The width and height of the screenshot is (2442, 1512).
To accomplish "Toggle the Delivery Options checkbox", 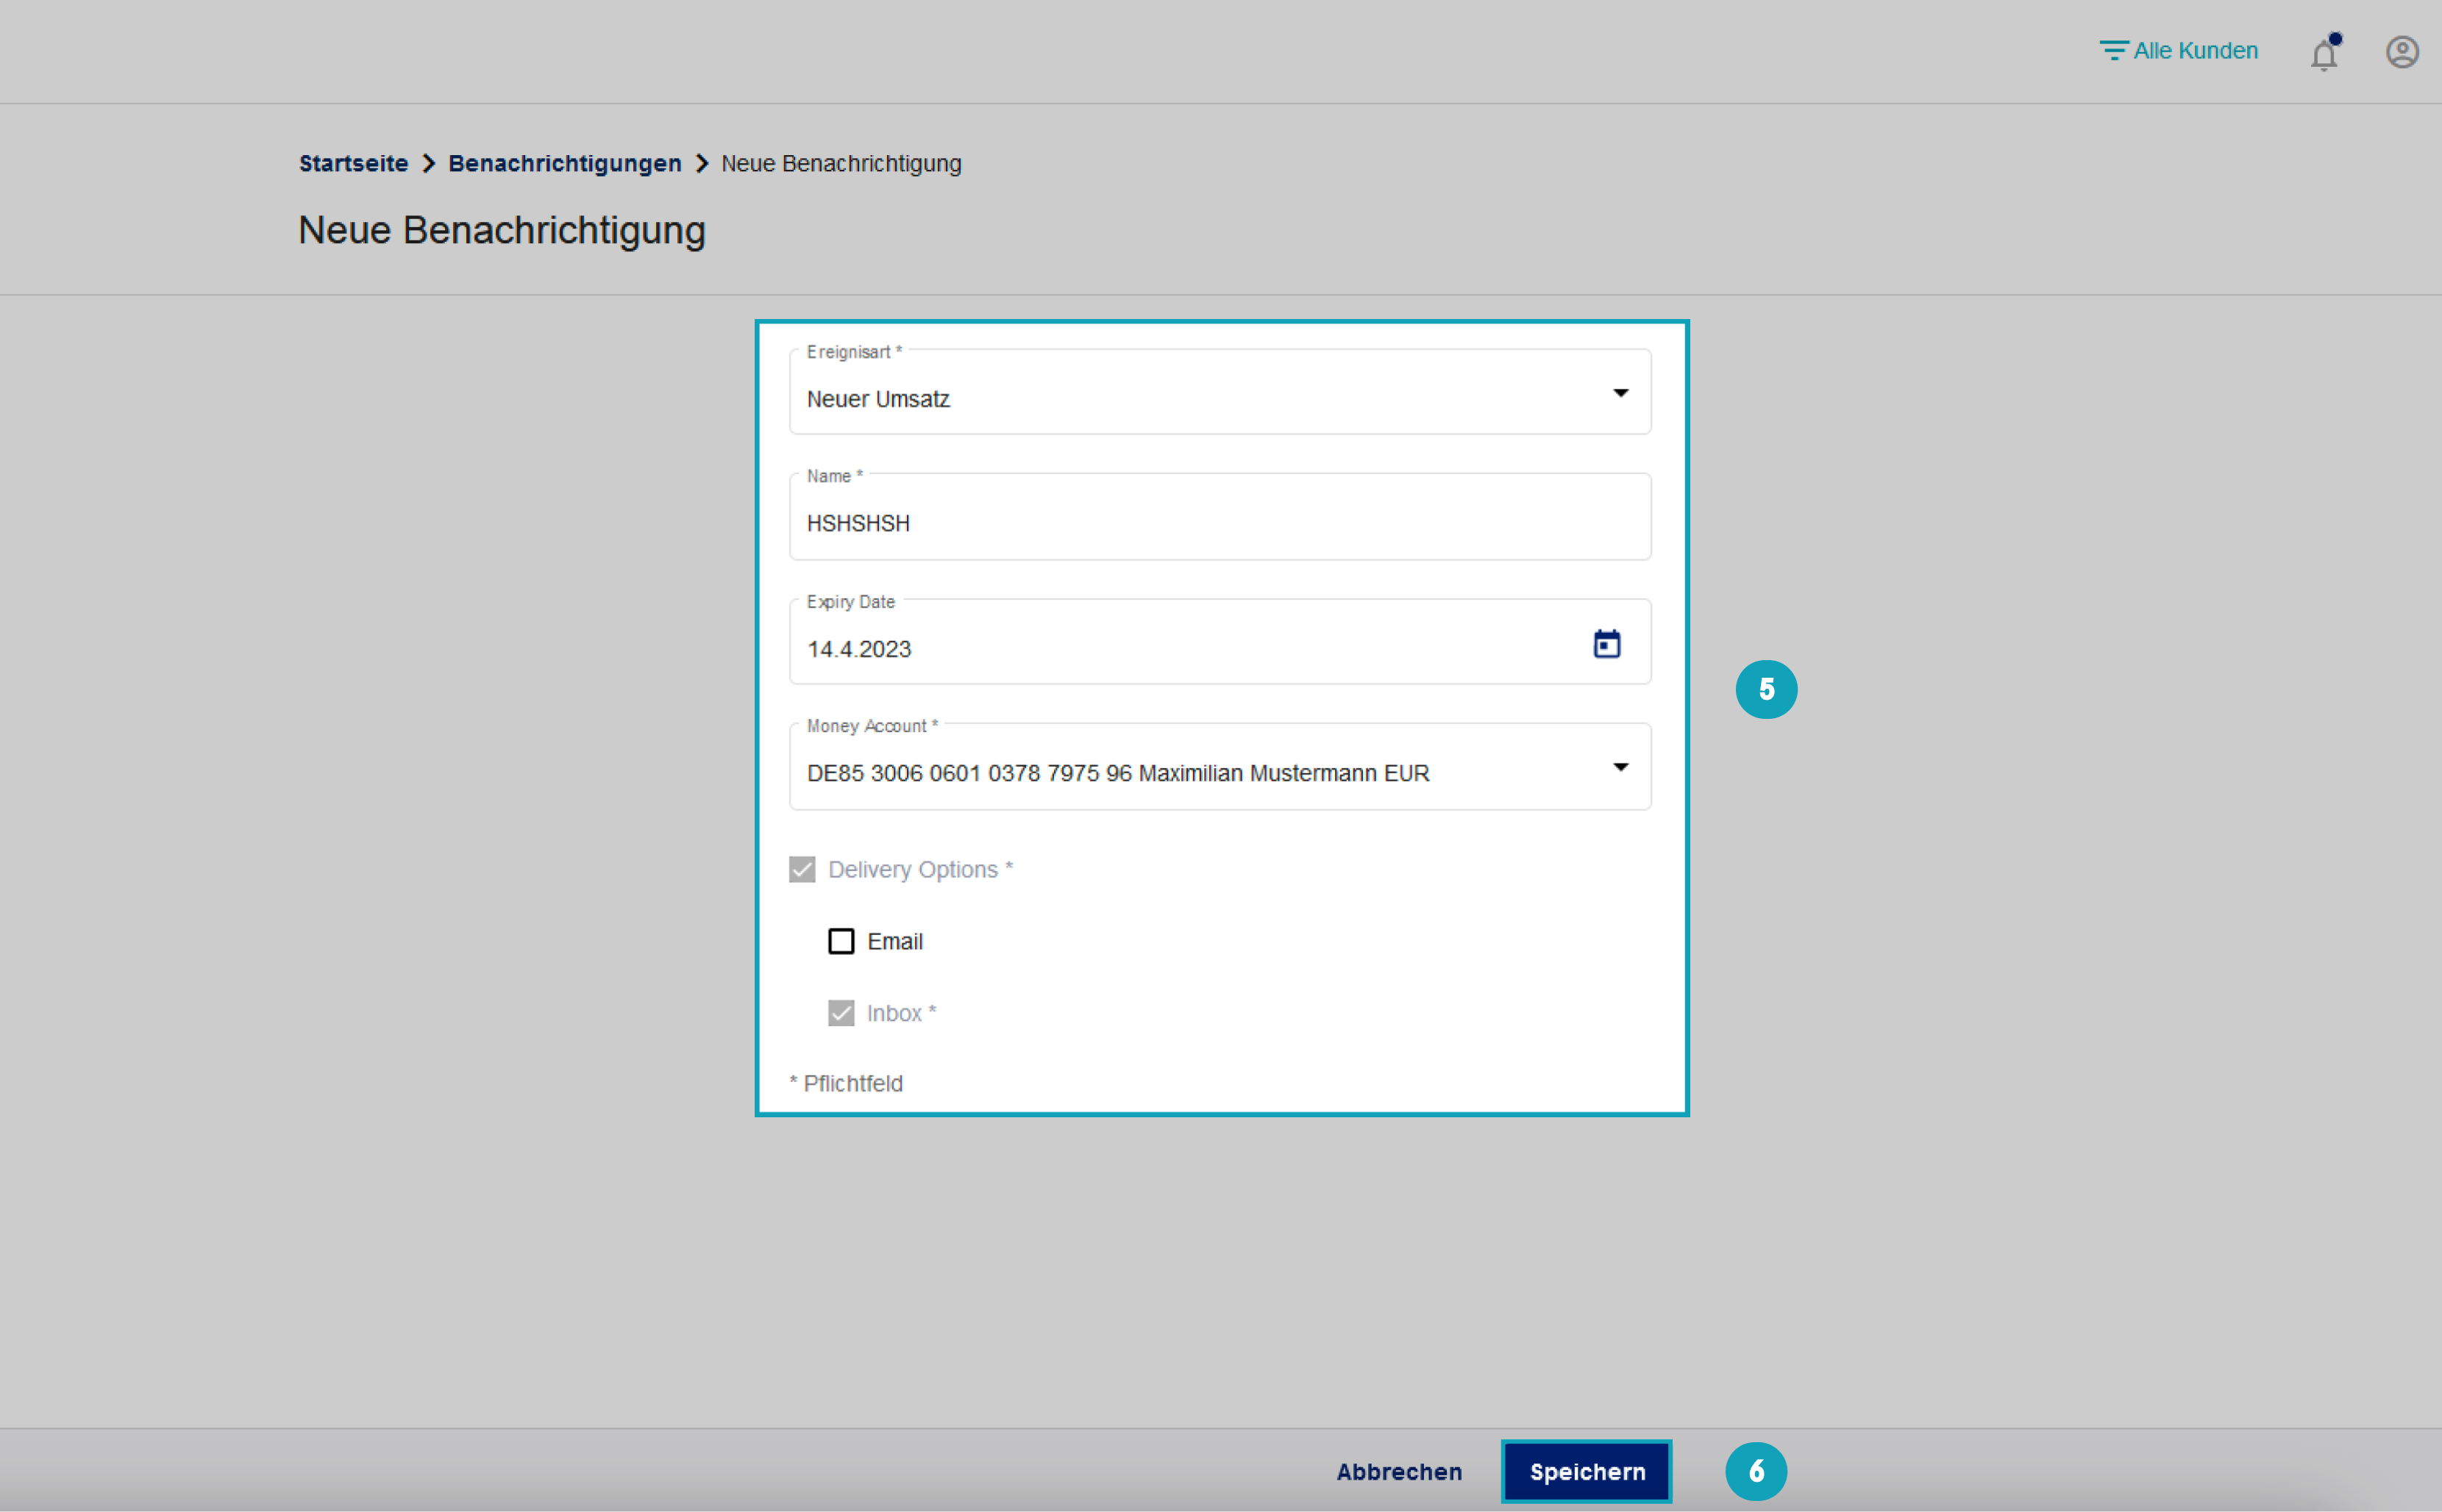I will [802, 869].
